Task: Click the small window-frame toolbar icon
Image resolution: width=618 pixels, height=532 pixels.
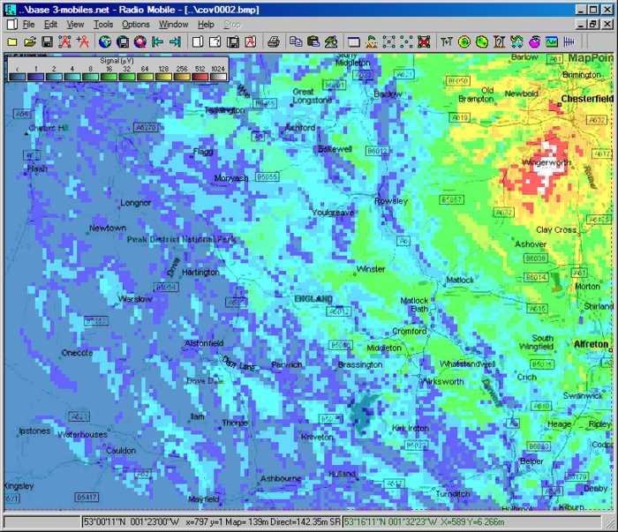Action: pyautogui.click(x=354, y=41)
